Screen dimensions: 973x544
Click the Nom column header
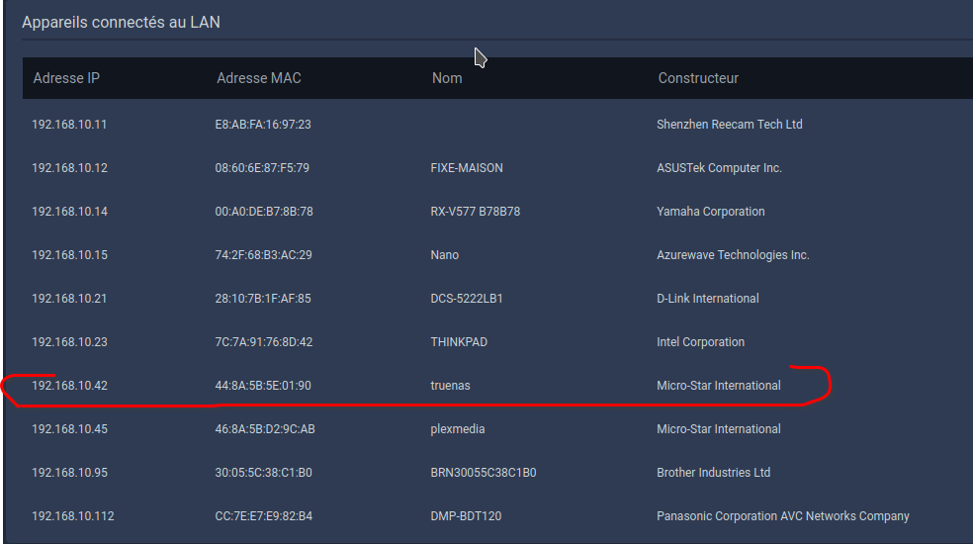click(447, 78)
